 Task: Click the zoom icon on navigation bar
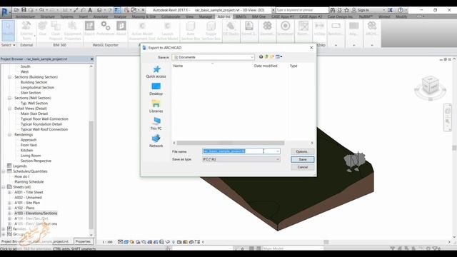pos(448,121)
